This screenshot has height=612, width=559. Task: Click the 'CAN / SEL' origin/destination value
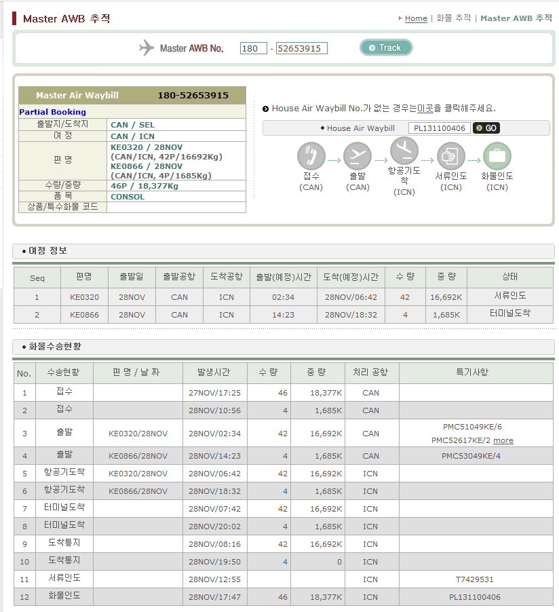click(133, 125)
